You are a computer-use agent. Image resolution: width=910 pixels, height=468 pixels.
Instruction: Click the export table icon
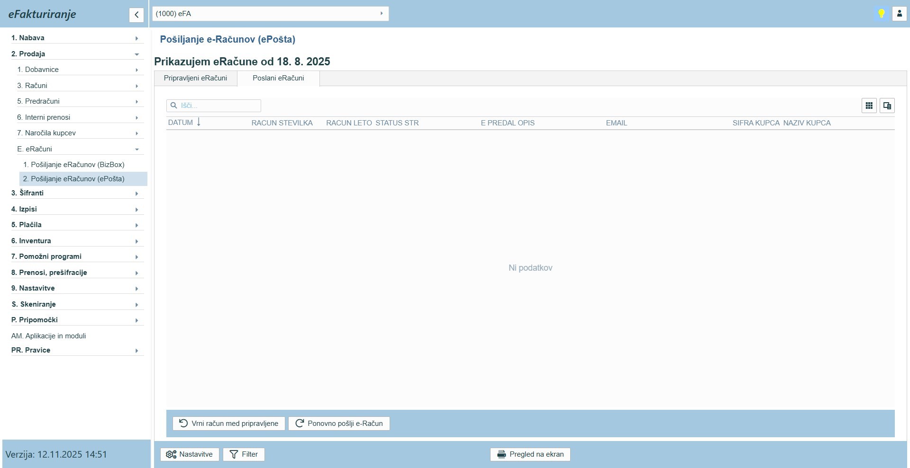[887, 106]
